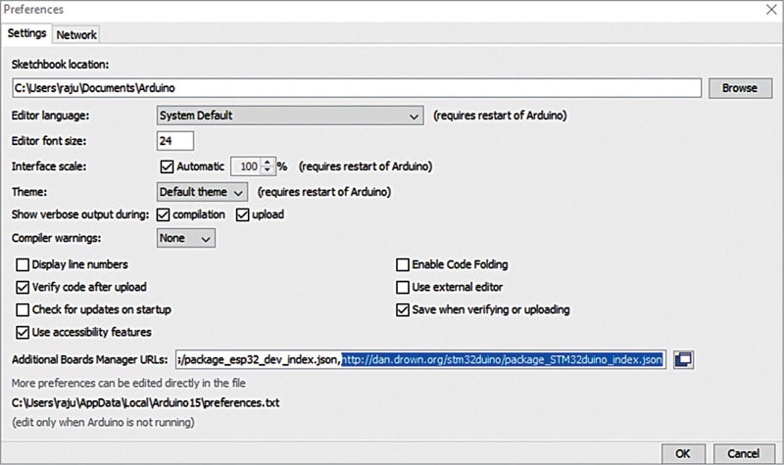Toggle Automatic interface scale checkbox
The width and height of the screenshot is (784, 465).
click(x=166, y=166)
